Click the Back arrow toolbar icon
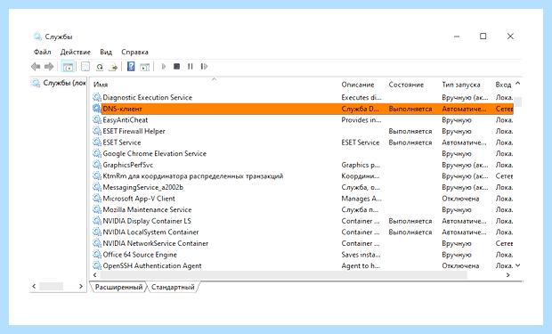The height and width of the screenshot is (334, 552). 36,66
